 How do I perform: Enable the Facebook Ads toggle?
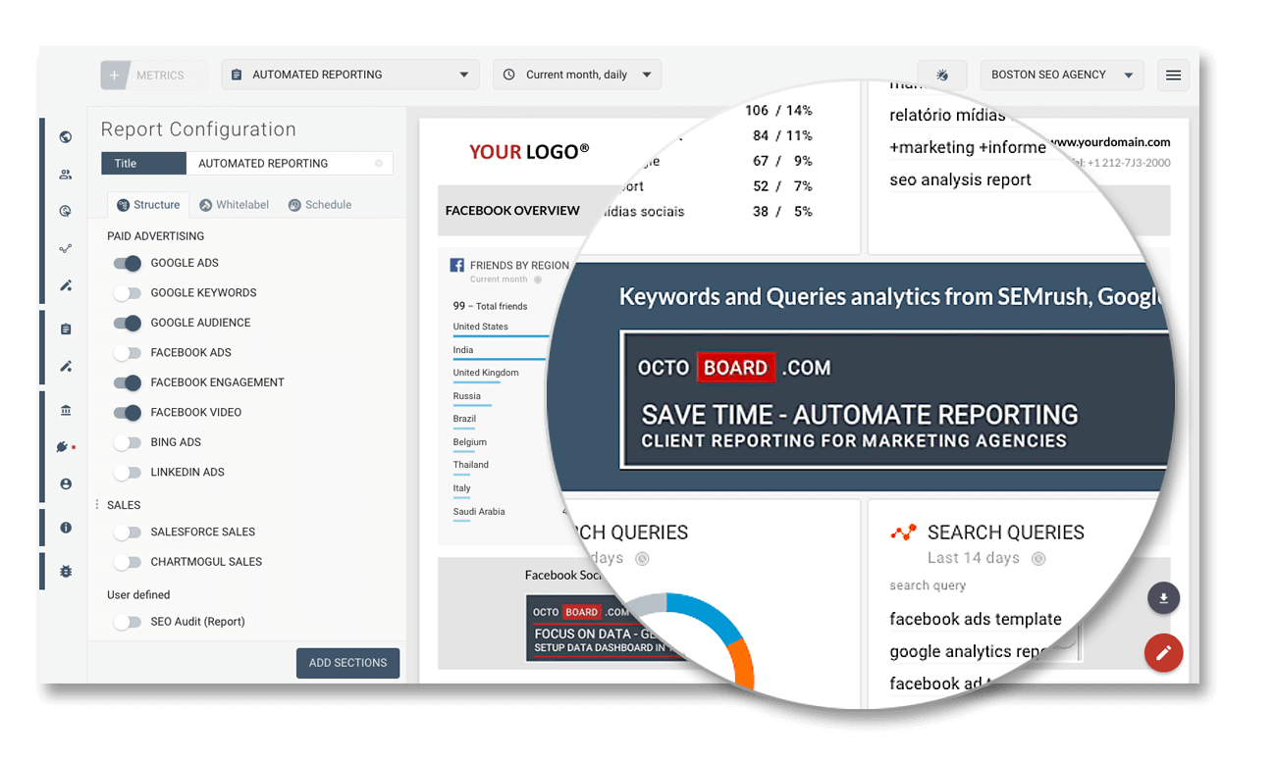coord(128,353)
